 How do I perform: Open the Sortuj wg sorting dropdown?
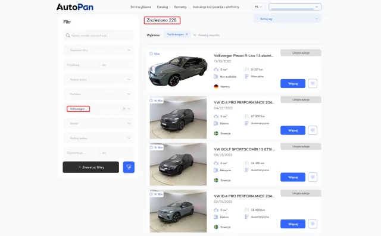pyautogui.click(x=287, y=18)
